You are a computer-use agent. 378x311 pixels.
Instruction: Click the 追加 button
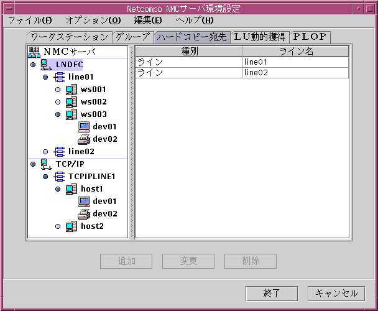(126, 261)
